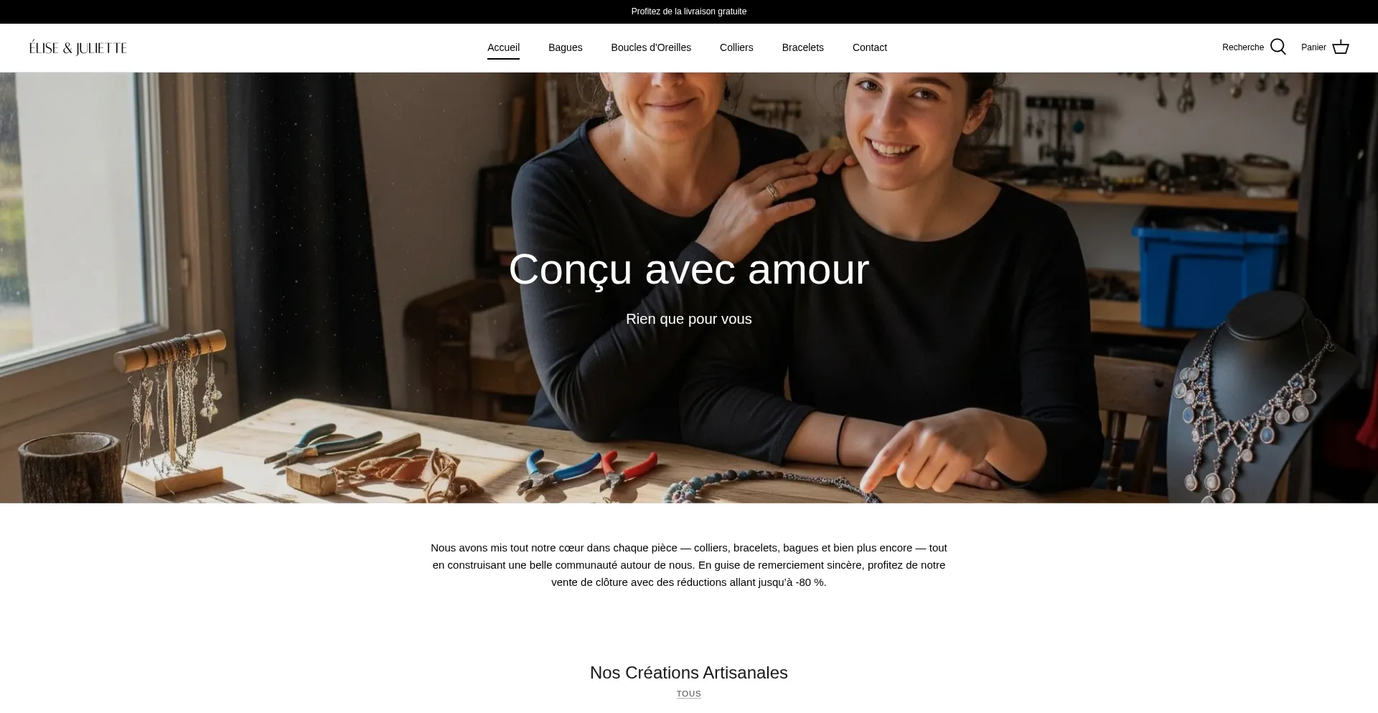Open the Boucles d'Oreilles category

pos(651,47)
